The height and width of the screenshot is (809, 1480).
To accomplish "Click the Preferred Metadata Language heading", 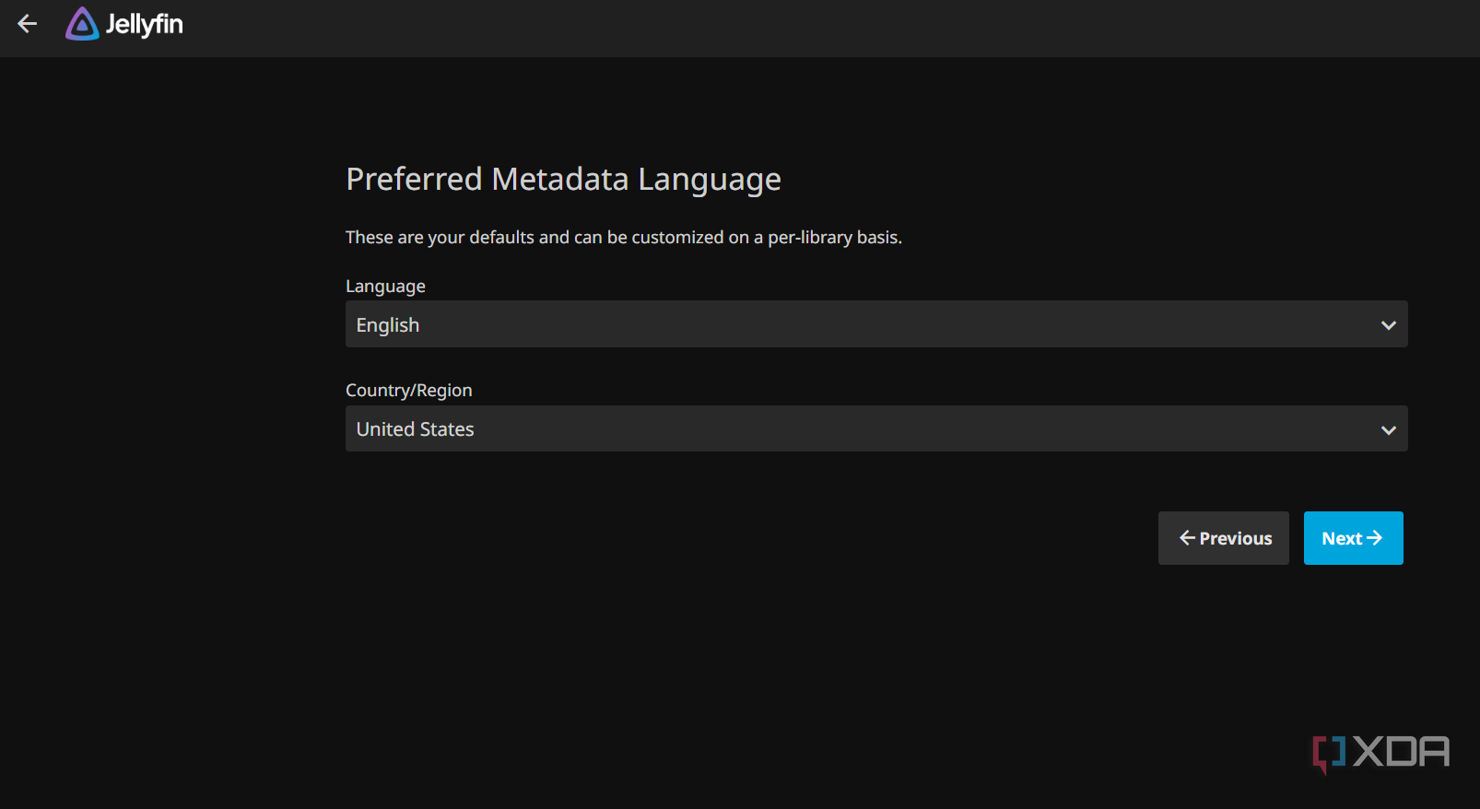I will click(563, 179).
